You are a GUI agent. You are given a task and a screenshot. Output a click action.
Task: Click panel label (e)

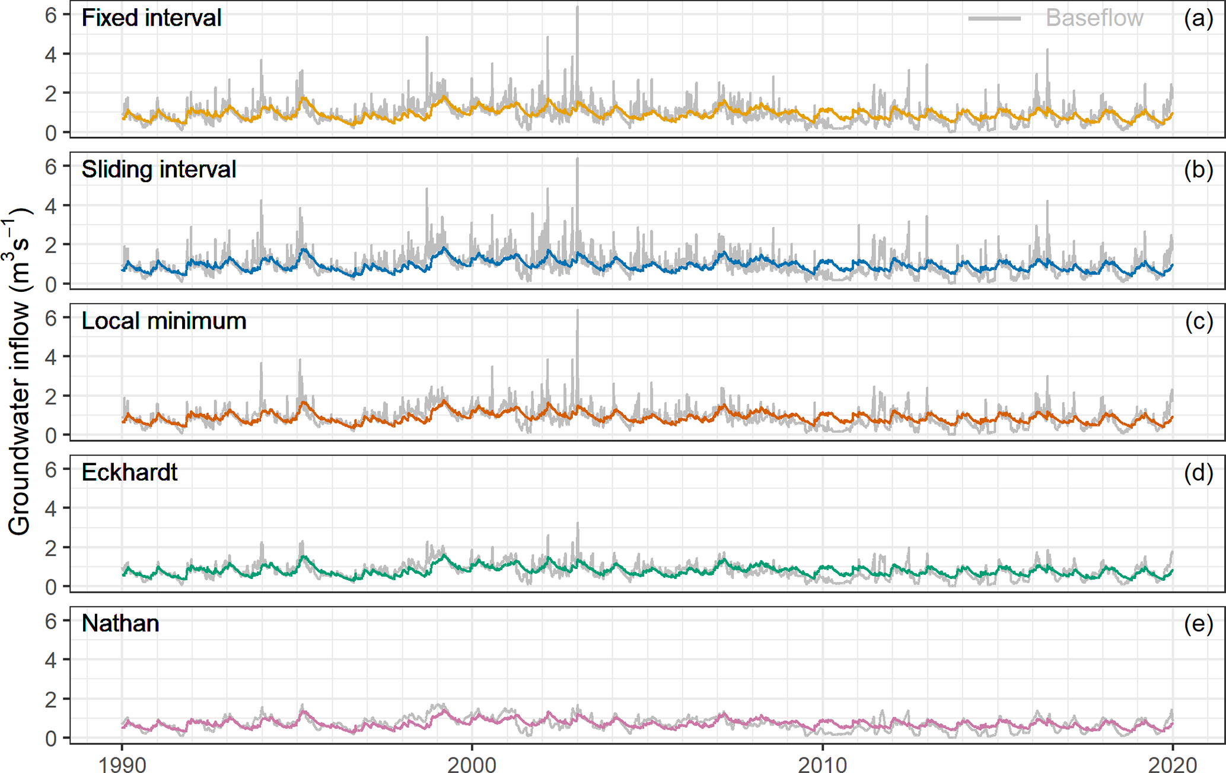(x=1198, y=624)
